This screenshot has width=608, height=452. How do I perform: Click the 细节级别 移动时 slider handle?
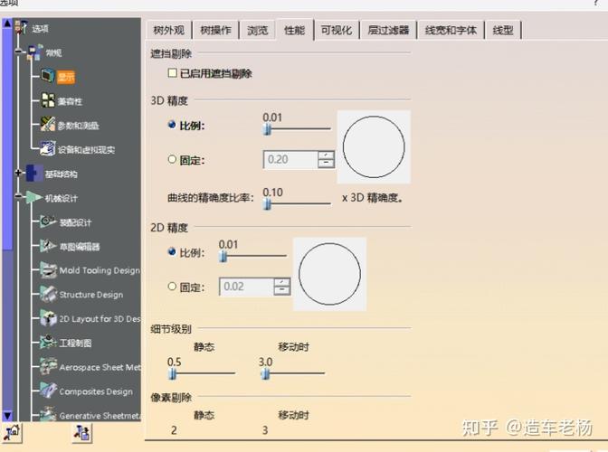(x=266, y=373)
